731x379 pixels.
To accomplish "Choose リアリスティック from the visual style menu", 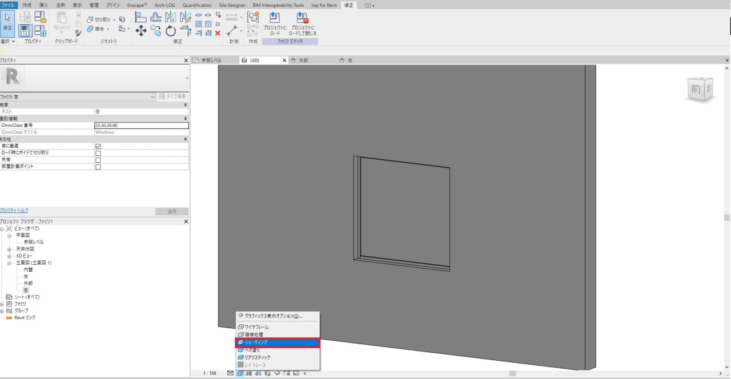I will click(278, 357).
